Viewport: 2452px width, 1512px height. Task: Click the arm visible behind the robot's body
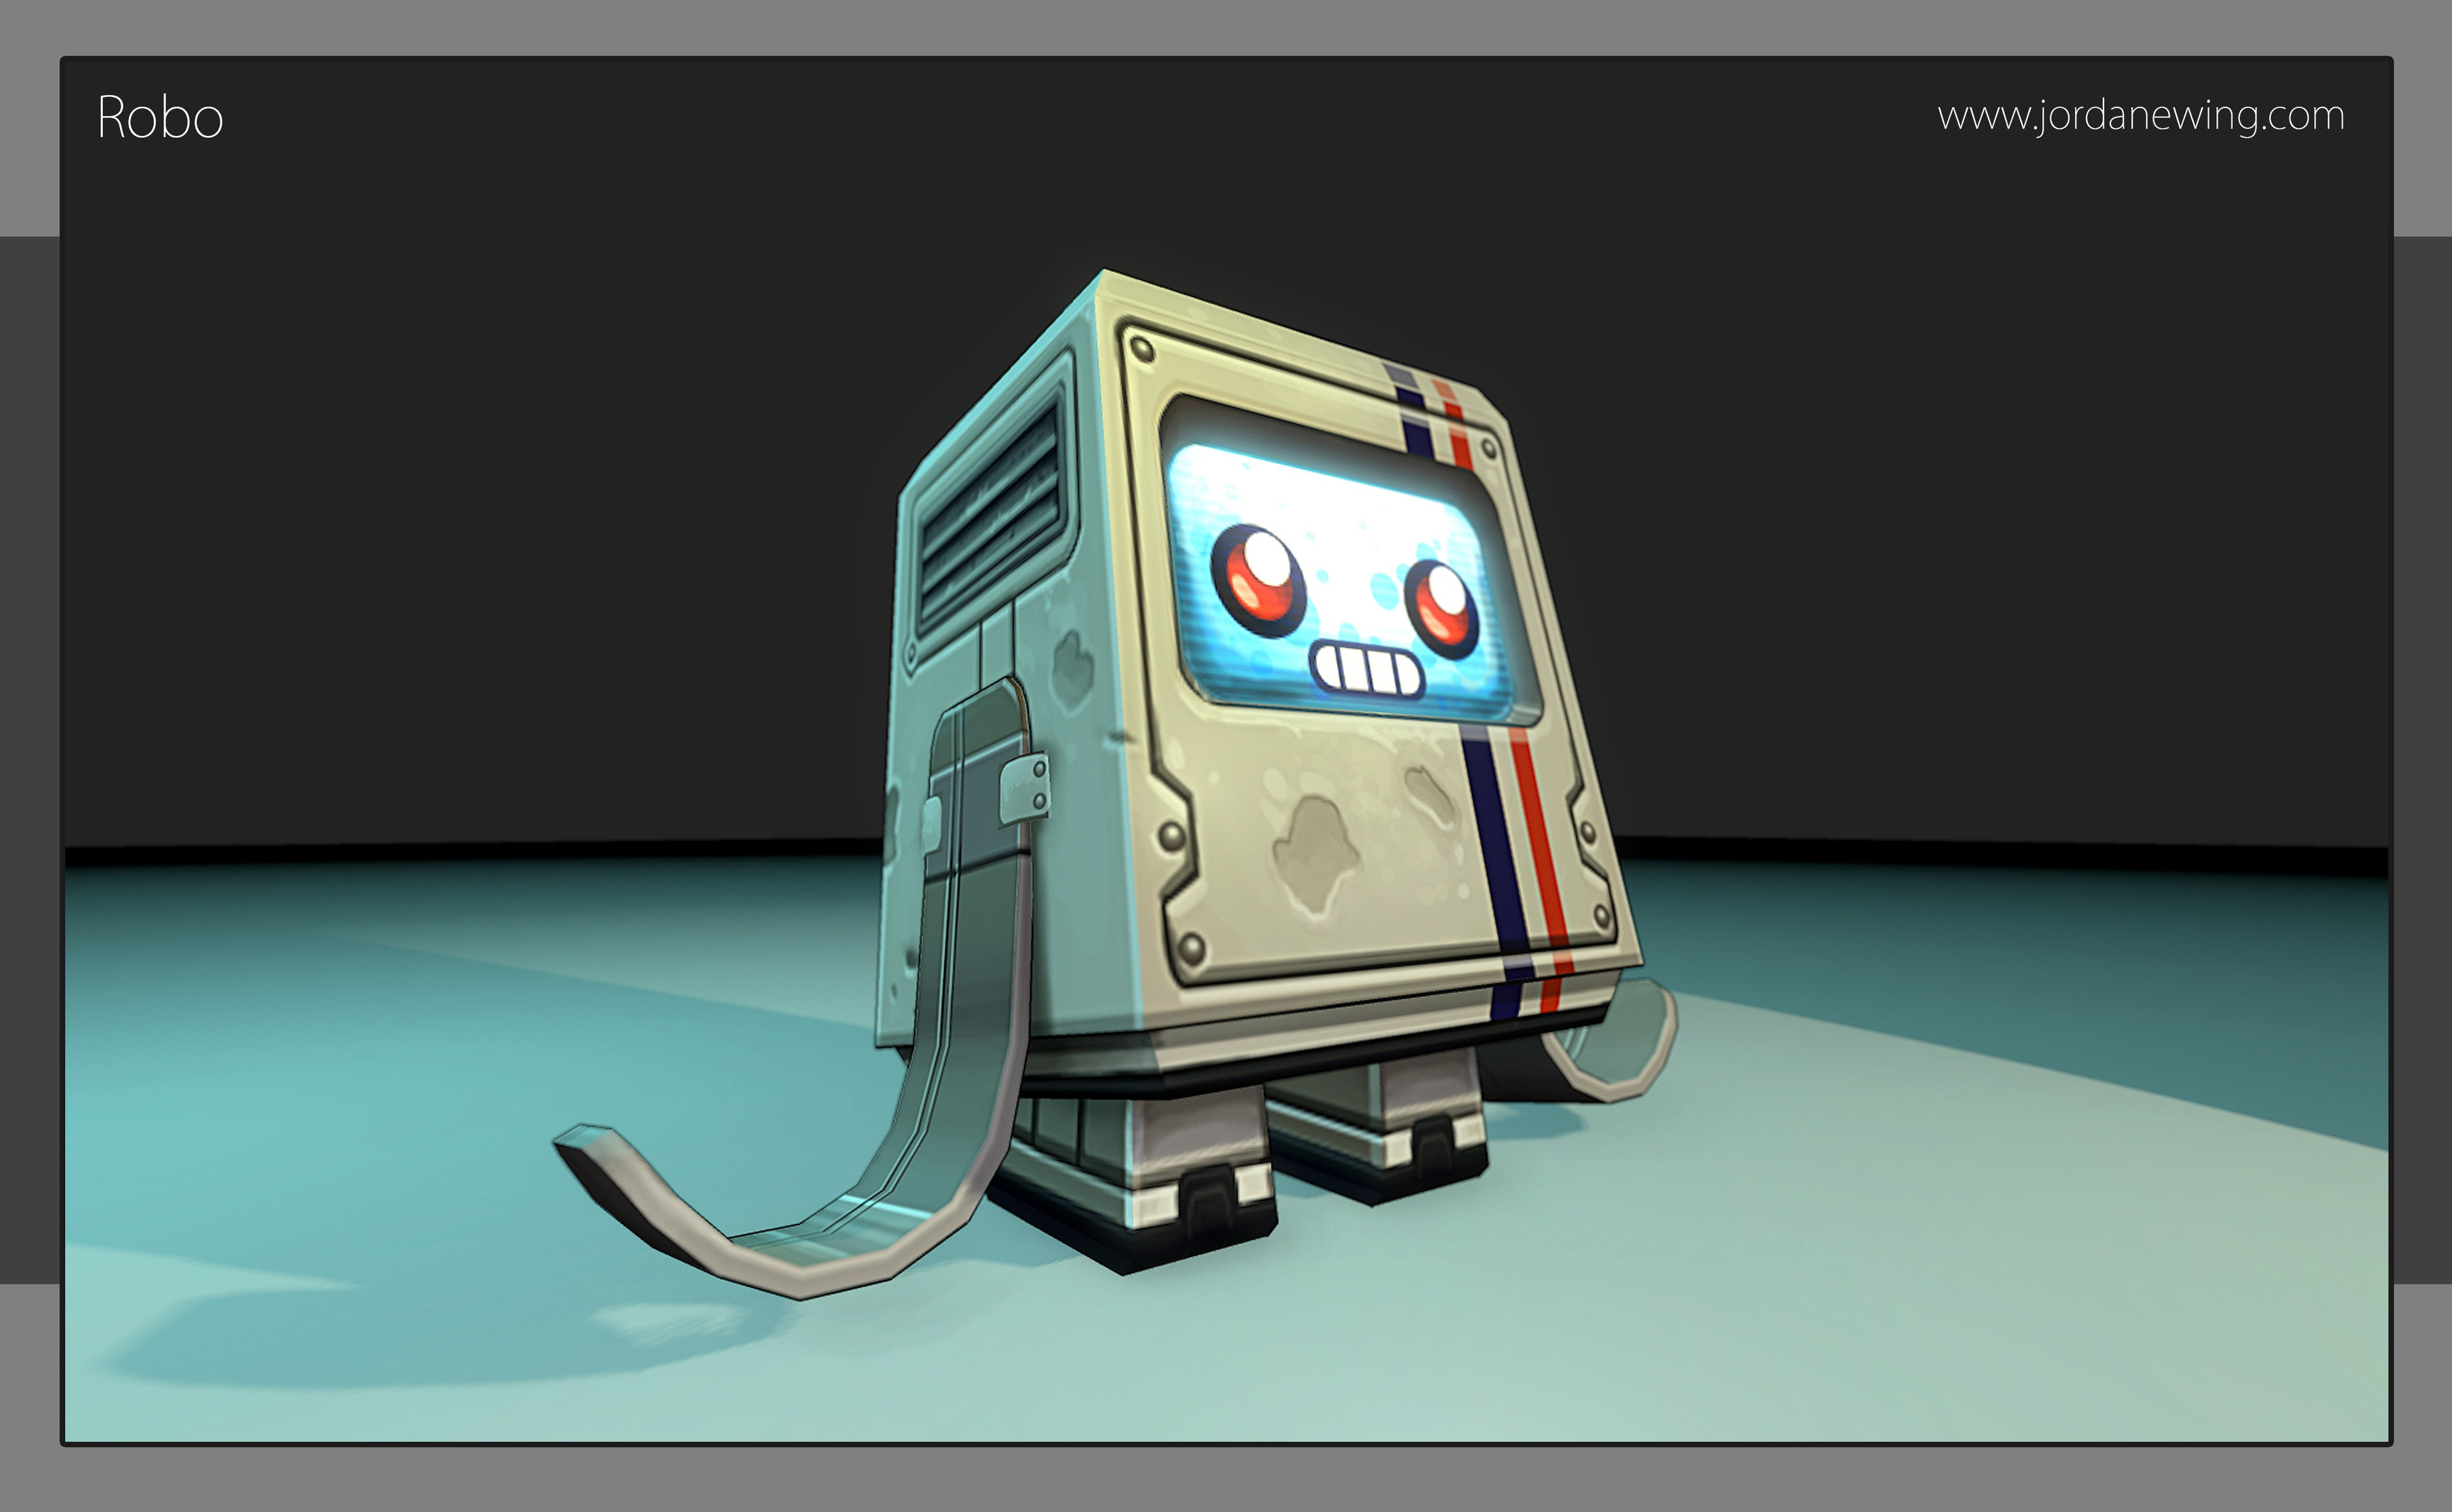pyautogui.click(x=1620, y=1045)
